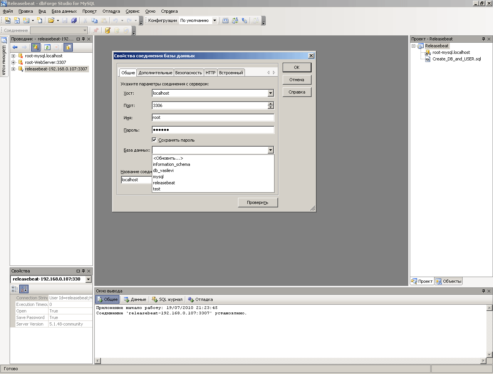Screen dimensions: 493x374
Task: Click in the user Name (Имя) field
Action: point(213,118)
